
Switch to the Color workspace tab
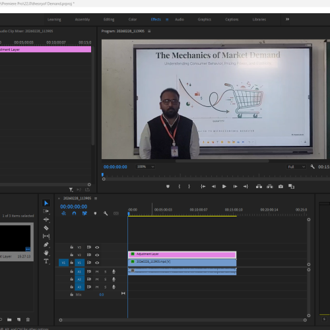[133, 19]
